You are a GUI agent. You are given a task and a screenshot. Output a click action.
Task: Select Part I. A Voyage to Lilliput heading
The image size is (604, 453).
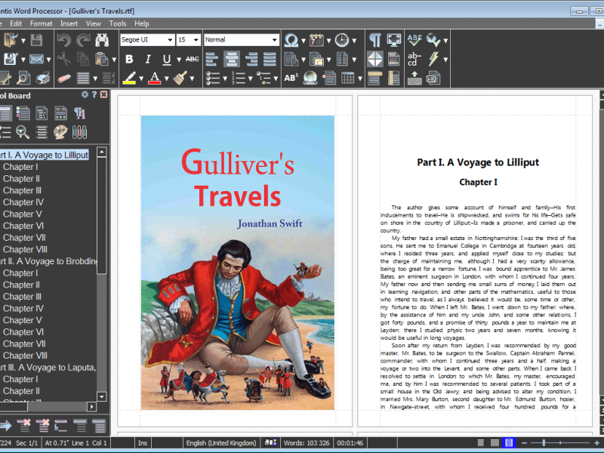(45, 155)
